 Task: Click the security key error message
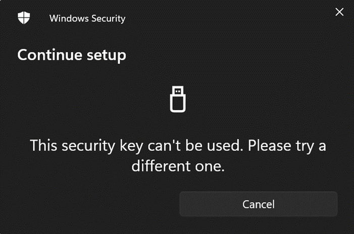click(x=177, y=156)
